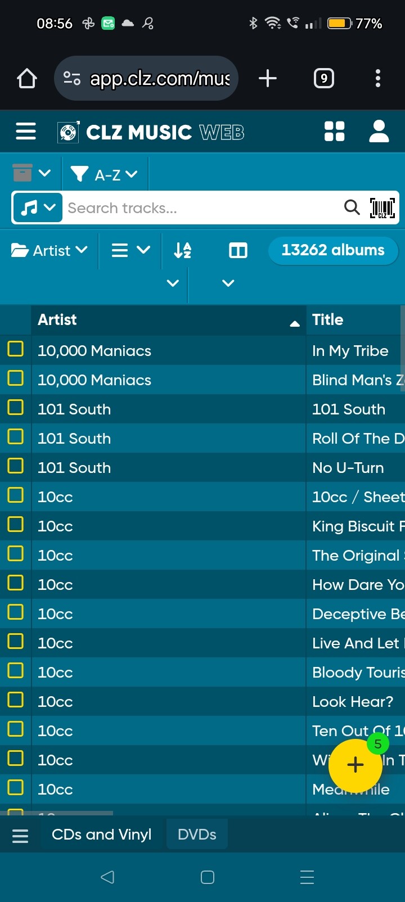Tap the barcode scanner icon
The width and height of the screenshot is (405, 902).
pos(382,208)
